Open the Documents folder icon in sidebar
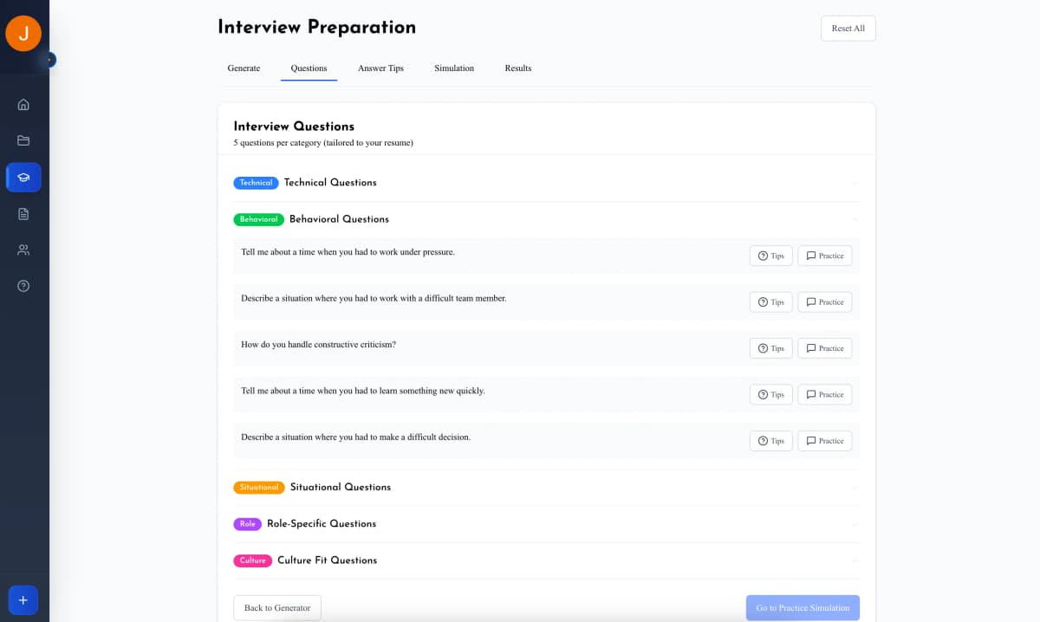 pyautogui.click(x=23, y=140)
